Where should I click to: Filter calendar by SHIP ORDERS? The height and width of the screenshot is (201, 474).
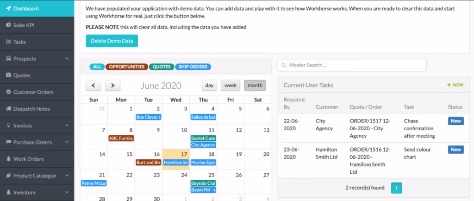193,67
